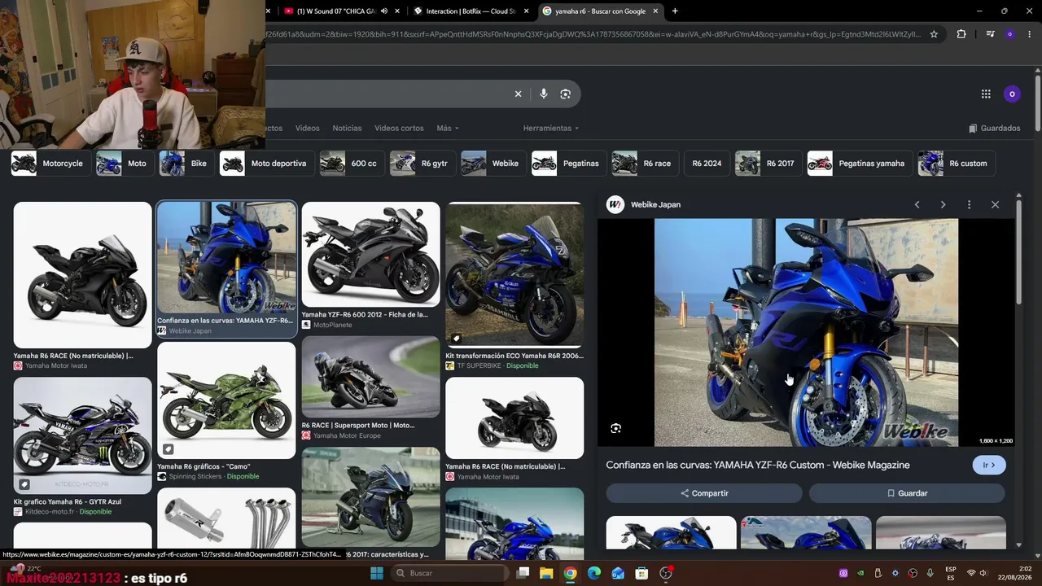Viewport: 1042px width, 586px height.
Task: Open Google Chrome from the taskbar
Action: coord(570,573)
